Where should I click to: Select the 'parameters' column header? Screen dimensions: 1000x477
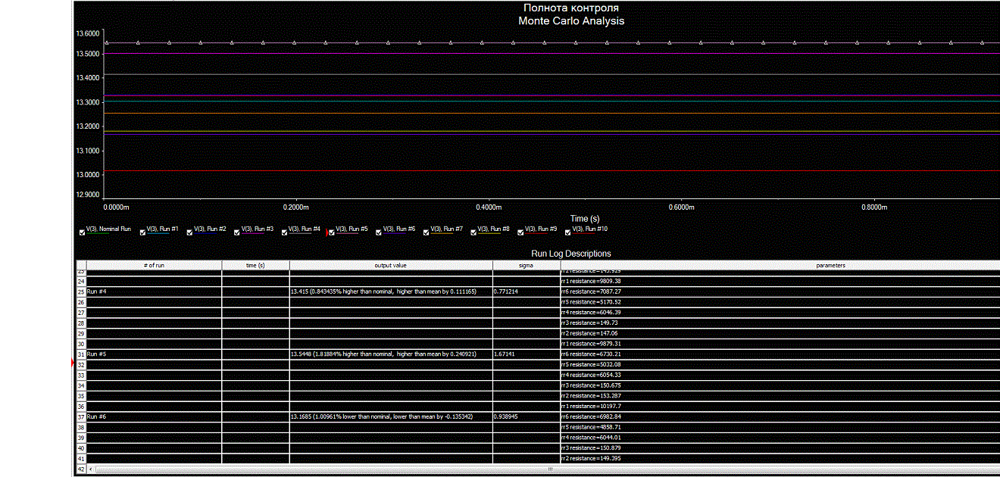coord(780,266)
